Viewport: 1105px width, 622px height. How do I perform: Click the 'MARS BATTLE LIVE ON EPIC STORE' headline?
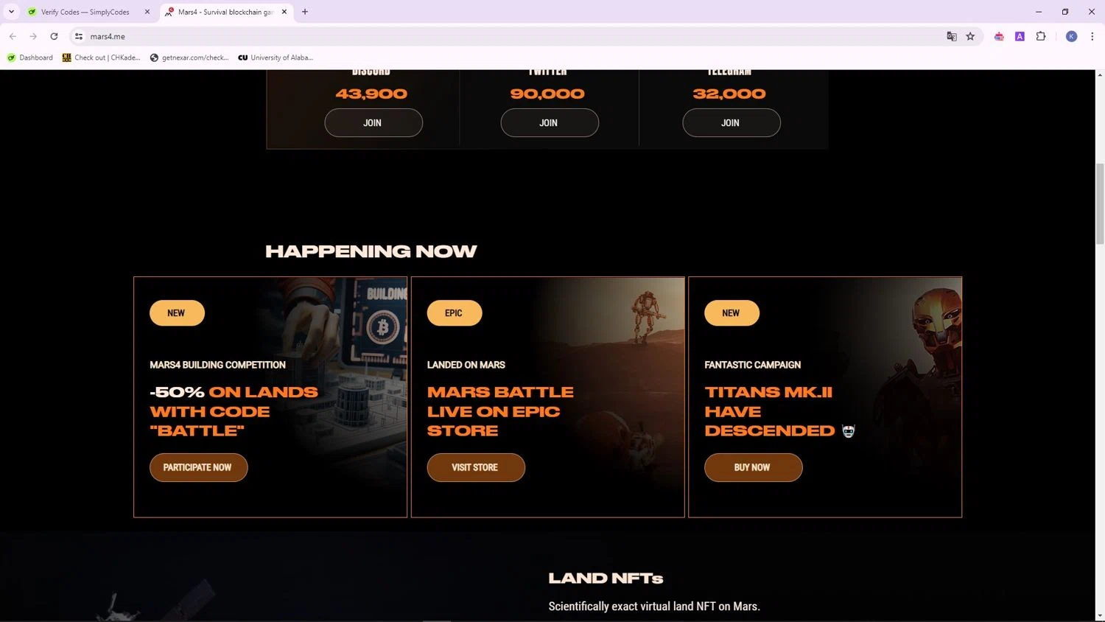[500, 411]
